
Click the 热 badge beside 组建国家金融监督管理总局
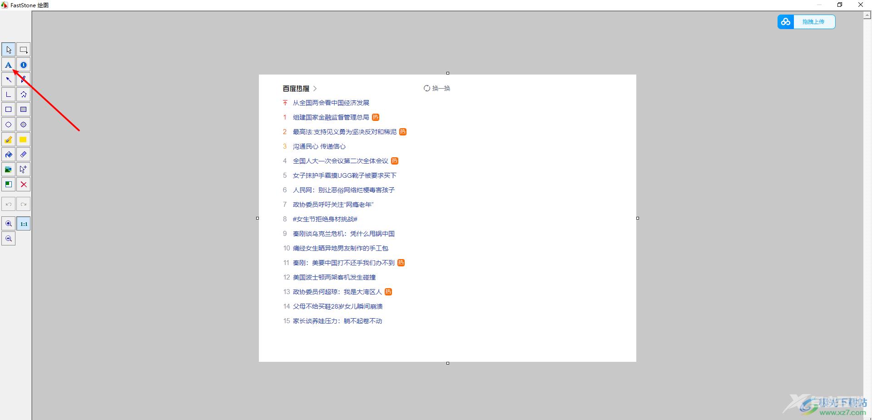[x=376, y=117]
